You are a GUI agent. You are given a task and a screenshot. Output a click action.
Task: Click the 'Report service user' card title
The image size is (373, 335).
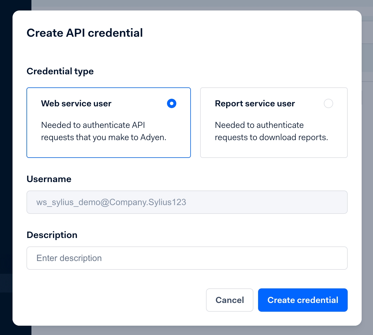(x=255, y=103)
